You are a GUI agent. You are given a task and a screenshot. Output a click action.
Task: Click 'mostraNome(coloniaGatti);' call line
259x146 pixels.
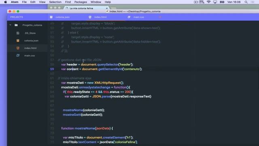(x=84, y=110)
